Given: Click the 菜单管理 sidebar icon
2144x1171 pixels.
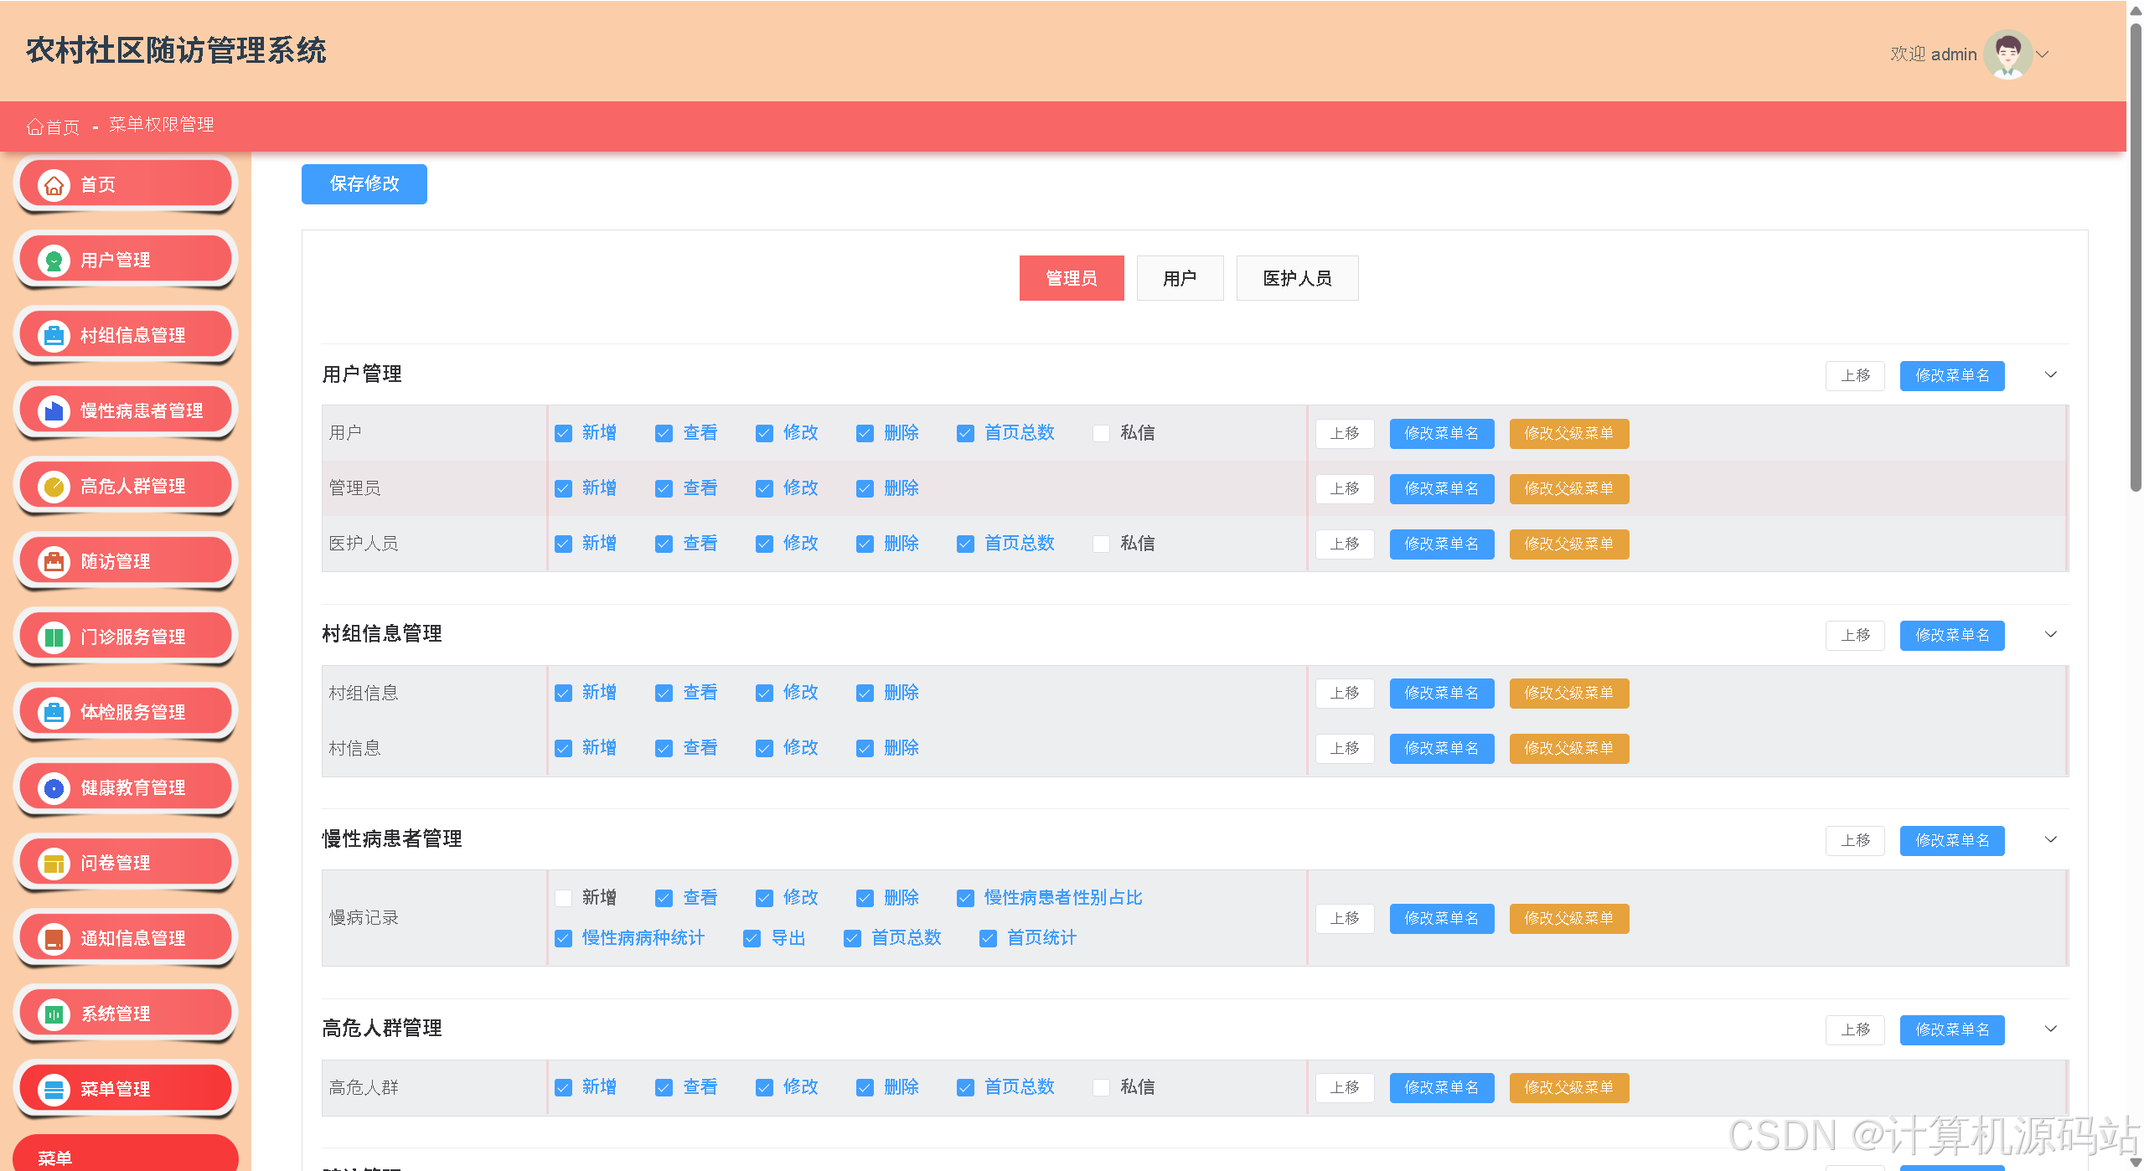Looking at the screenshot, I should [54, 1090].
